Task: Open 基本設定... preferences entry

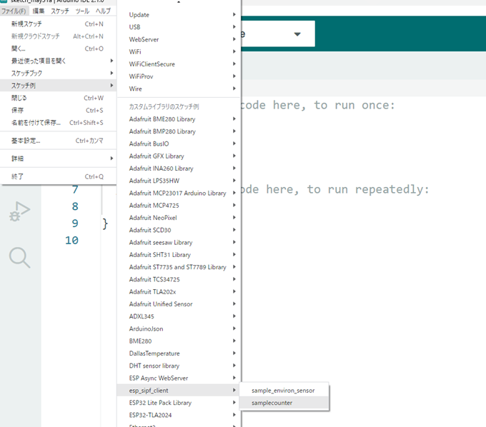Action: [58, 141]
